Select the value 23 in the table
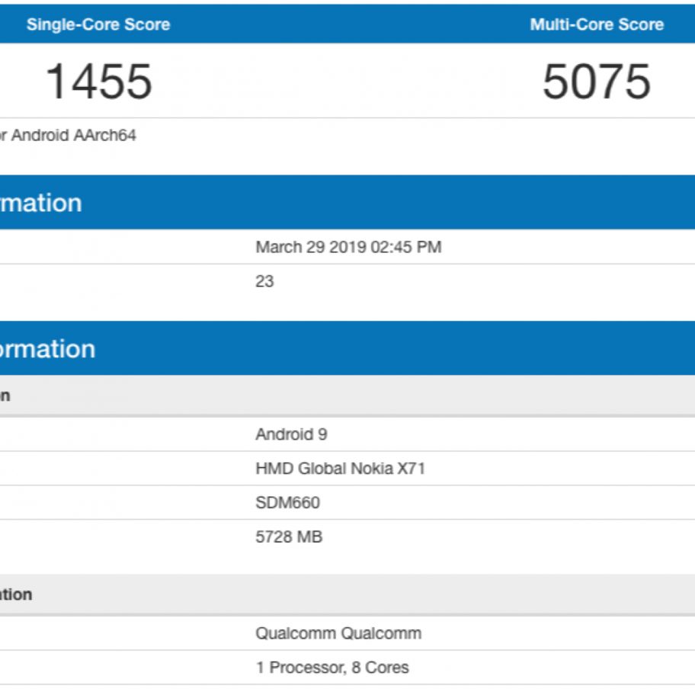Image resolution: width=695 pixels, height=695 pixels. pyautogui.click(x=264, y=281)
